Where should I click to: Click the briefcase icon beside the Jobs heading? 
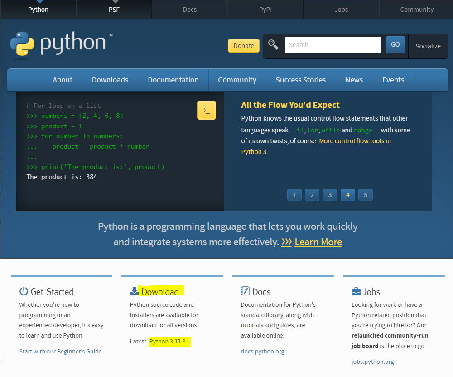pyautogui.click(x=356, y=291)
